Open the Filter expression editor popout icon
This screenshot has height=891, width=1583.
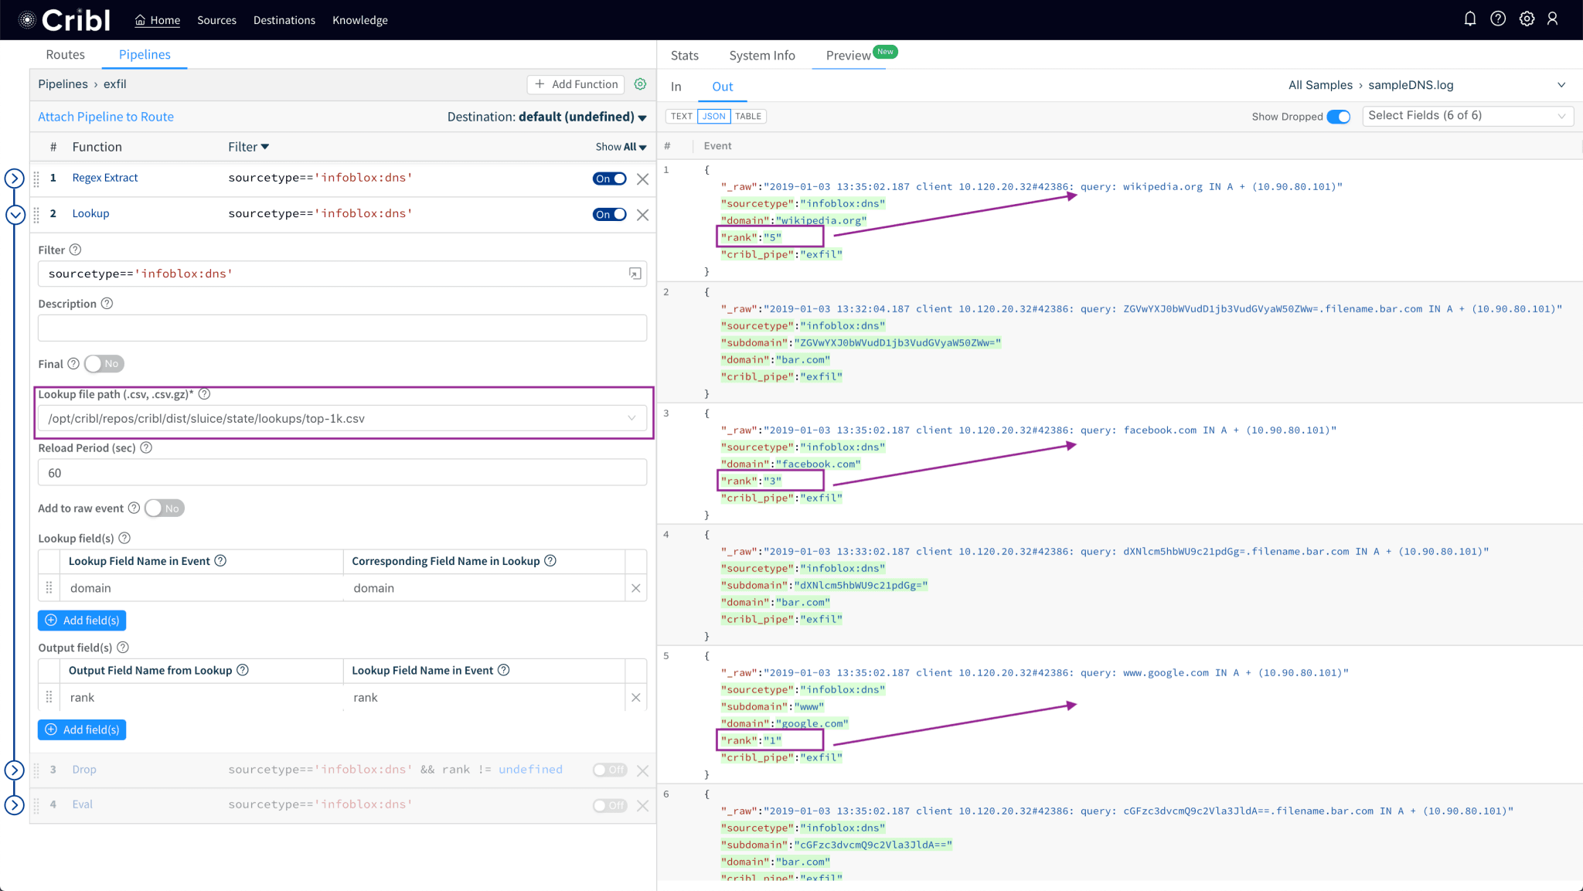point(635,274)
